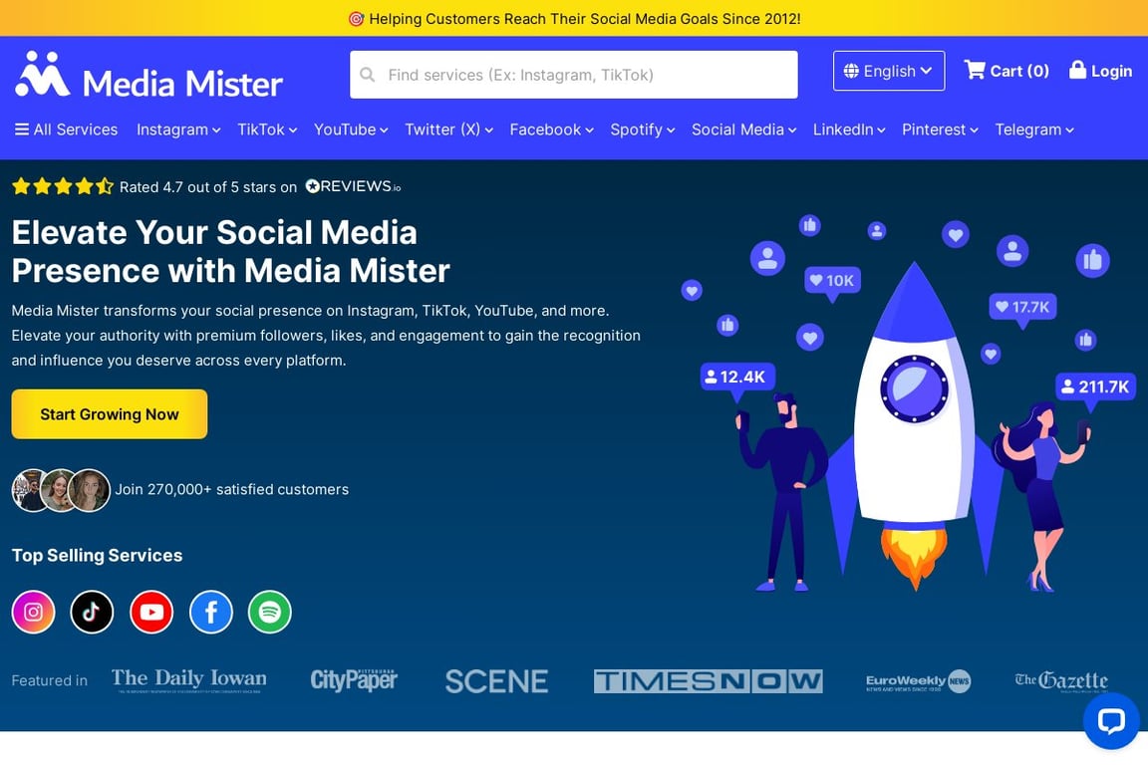The width and height of the screenshot is (1148, 765).
Task: Click the TIMES NOW logo
Action: click(x=708, y=680)
